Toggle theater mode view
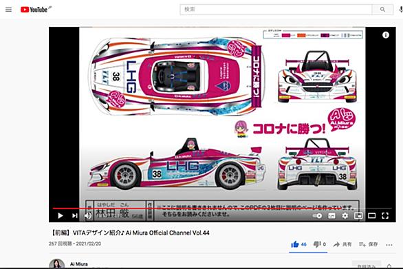The width and height of the screenshot is (403, 269). click(x=371, y=216)
